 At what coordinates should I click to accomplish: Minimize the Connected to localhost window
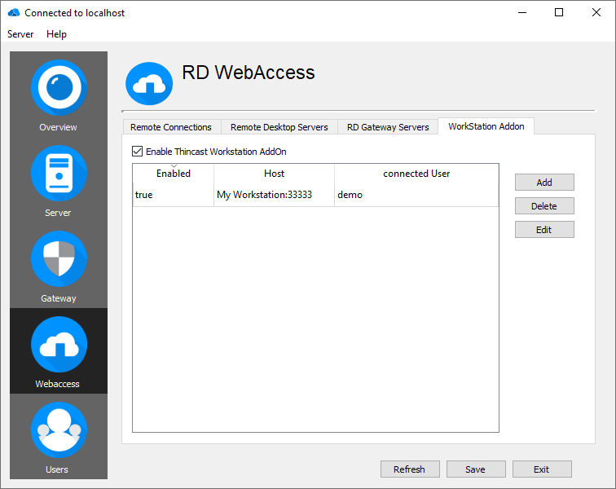pyautogui.click(x=522, y=12)
